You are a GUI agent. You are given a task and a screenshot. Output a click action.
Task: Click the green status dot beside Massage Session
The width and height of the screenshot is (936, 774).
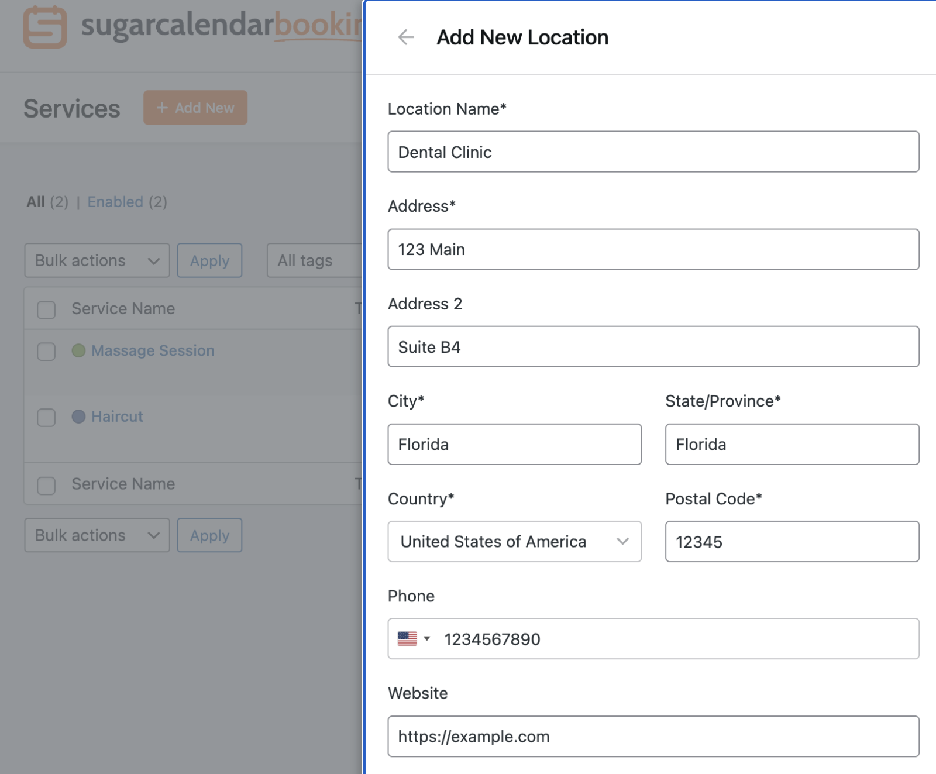78,350
